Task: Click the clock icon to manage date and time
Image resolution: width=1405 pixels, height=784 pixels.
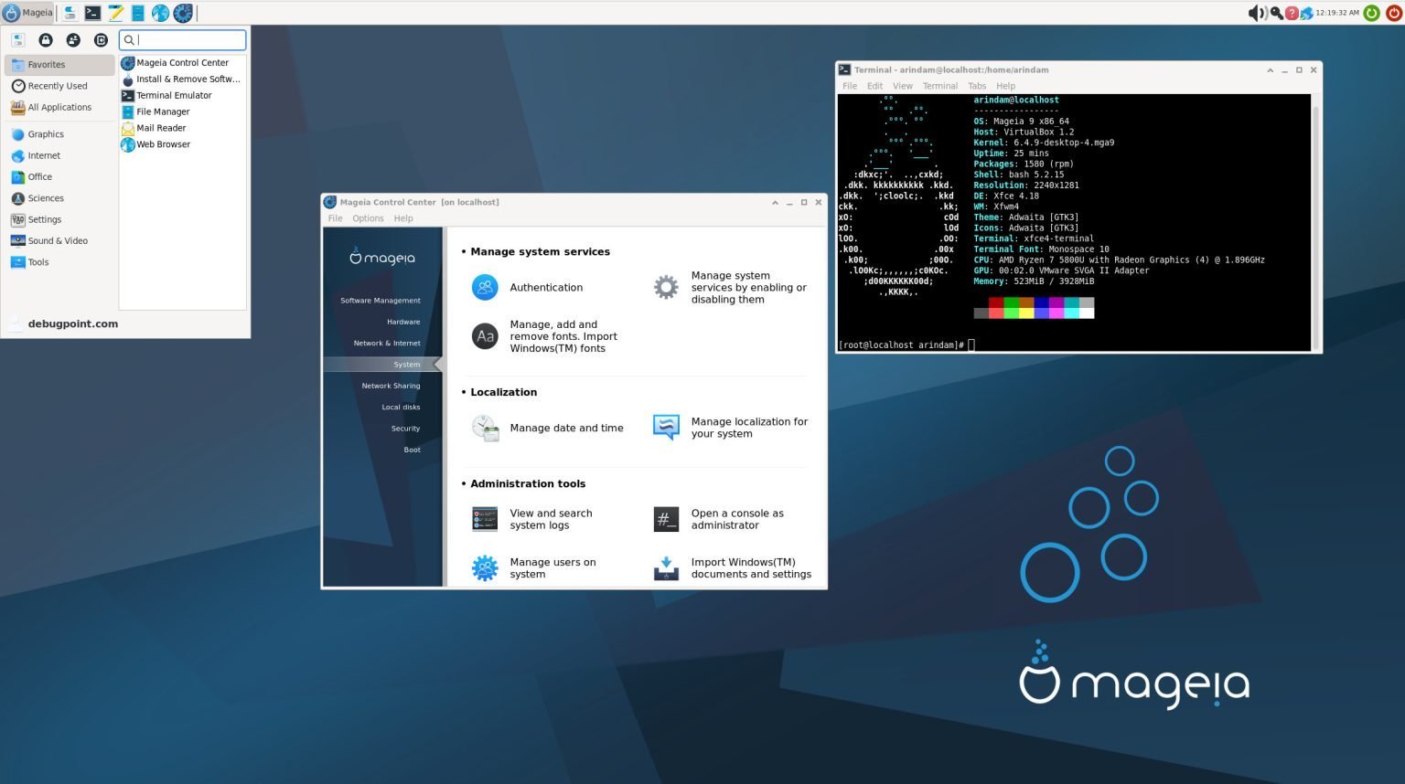Action: tap(485, 427)
